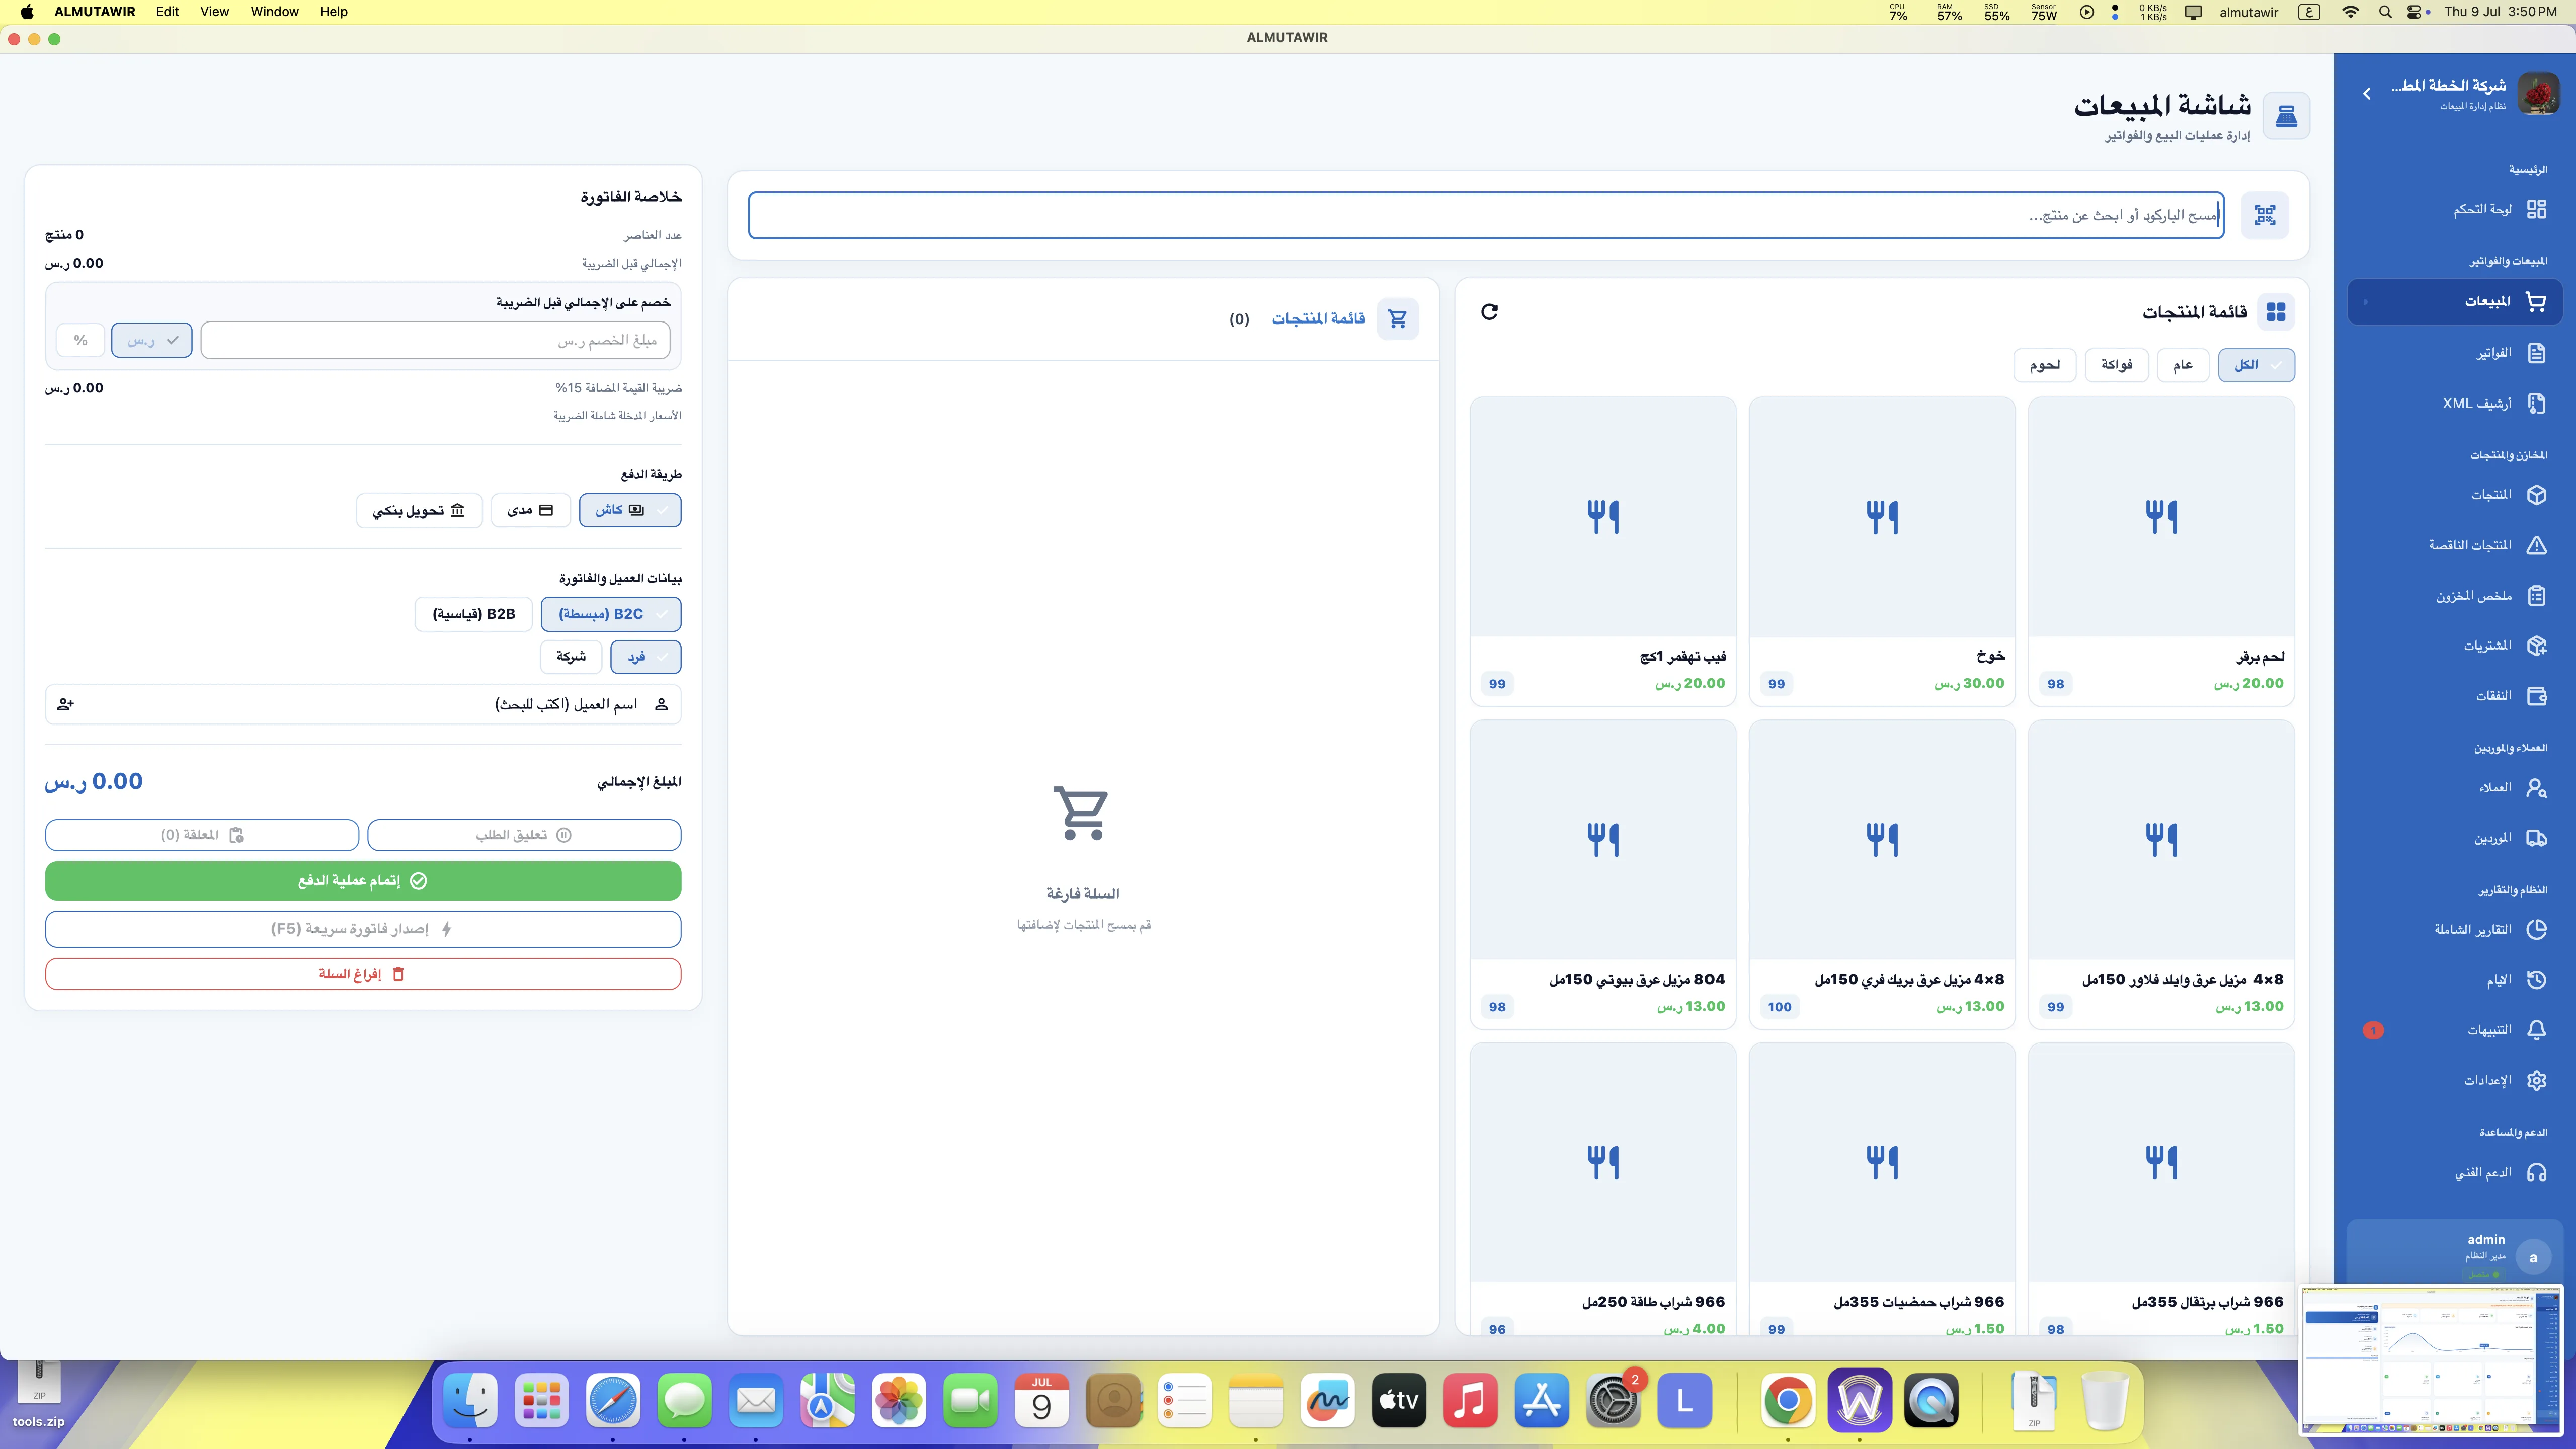
Task: Collapse the sidebar with the chevron arrow
Action: pyautogui.click(x=2366, y=94)
